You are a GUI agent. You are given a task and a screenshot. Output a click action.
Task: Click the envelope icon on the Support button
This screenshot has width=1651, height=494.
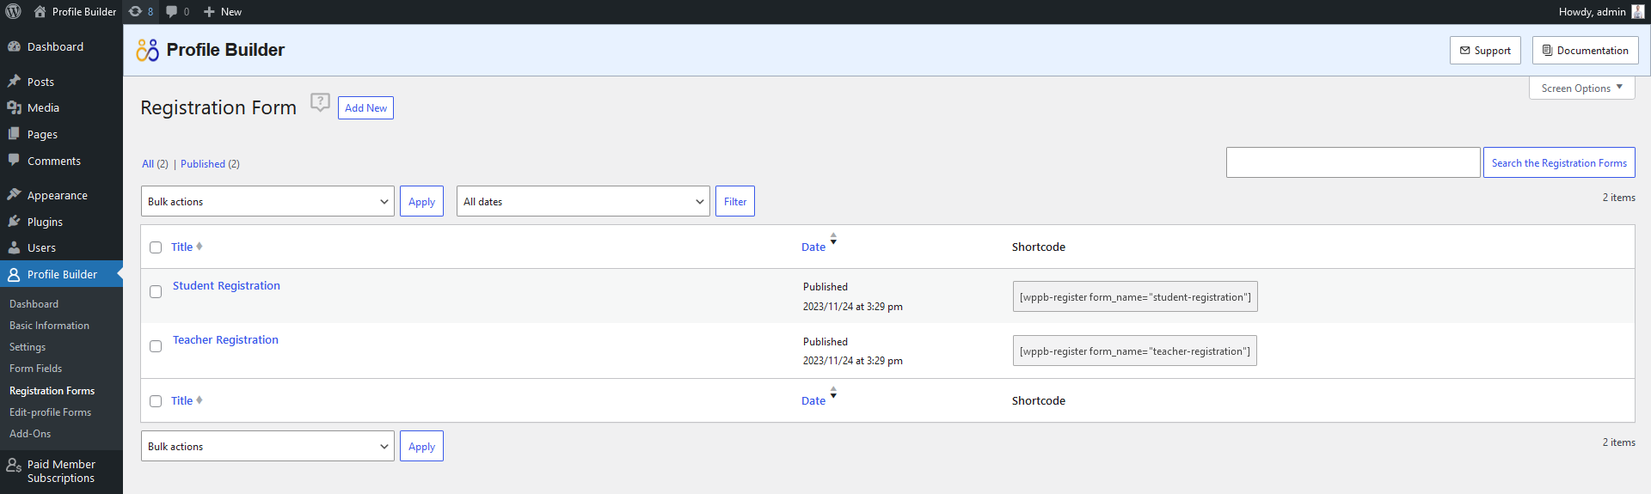point(1465,51)
